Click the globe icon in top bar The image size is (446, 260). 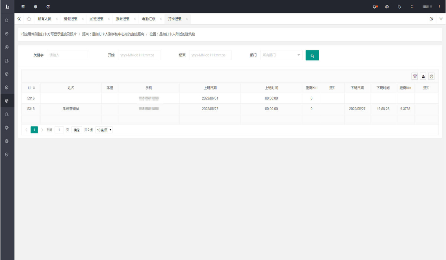(x=35, y=7)
